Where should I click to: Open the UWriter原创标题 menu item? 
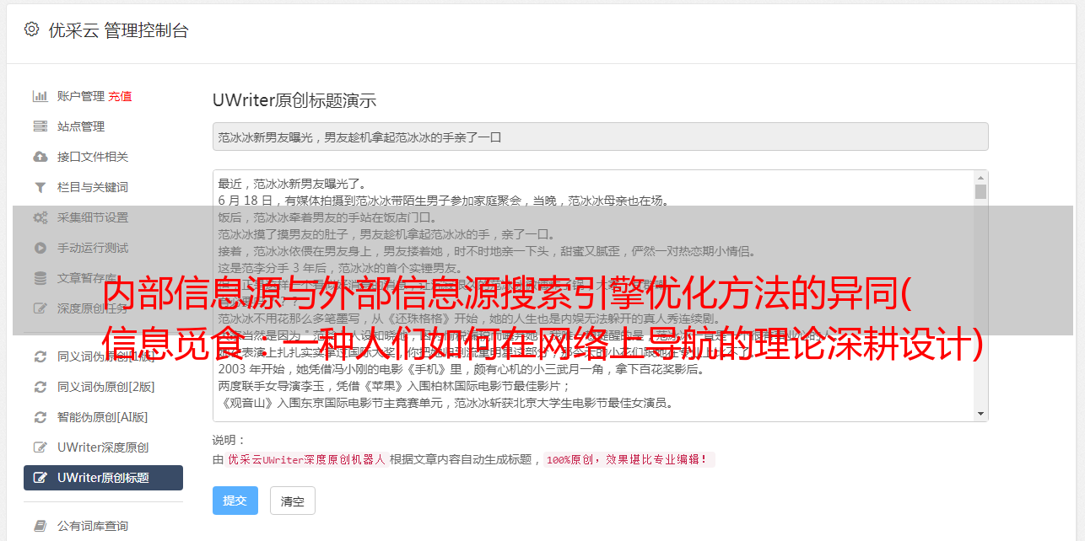(103, 478)
